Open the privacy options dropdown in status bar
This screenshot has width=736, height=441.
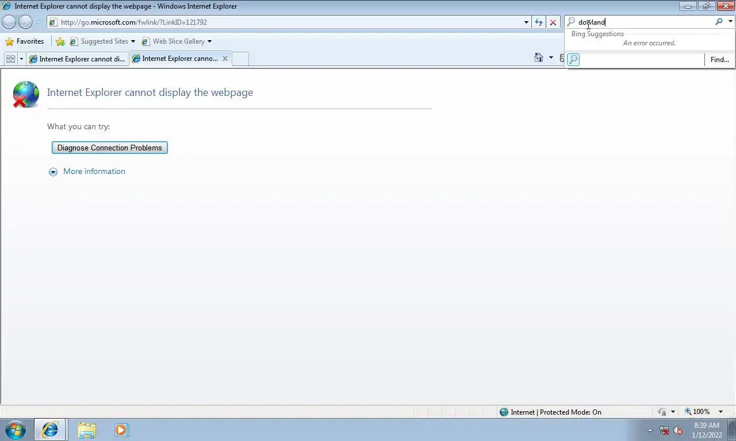pyautogui.click(x=673, y=412)
